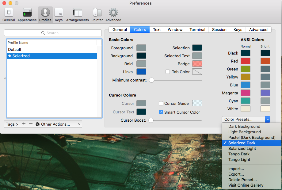Enable the Cursor Guide checkbox
The height and width of the screenshot is (190, 282).
[x=161, y=103]
